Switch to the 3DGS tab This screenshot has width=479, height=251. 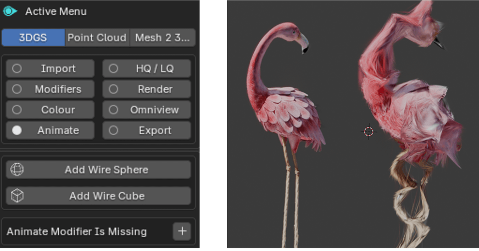click(33, 37)
